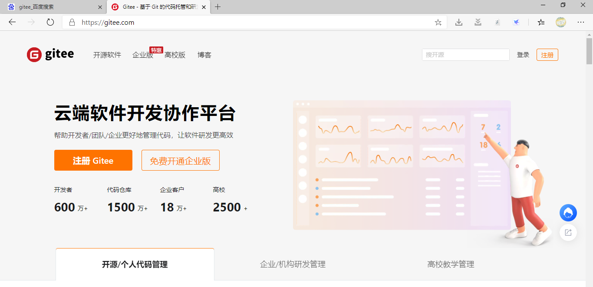Click the small extension icon left of the blue bird
Viewport: 593px width, 287px height.
(x=497, y=22)
